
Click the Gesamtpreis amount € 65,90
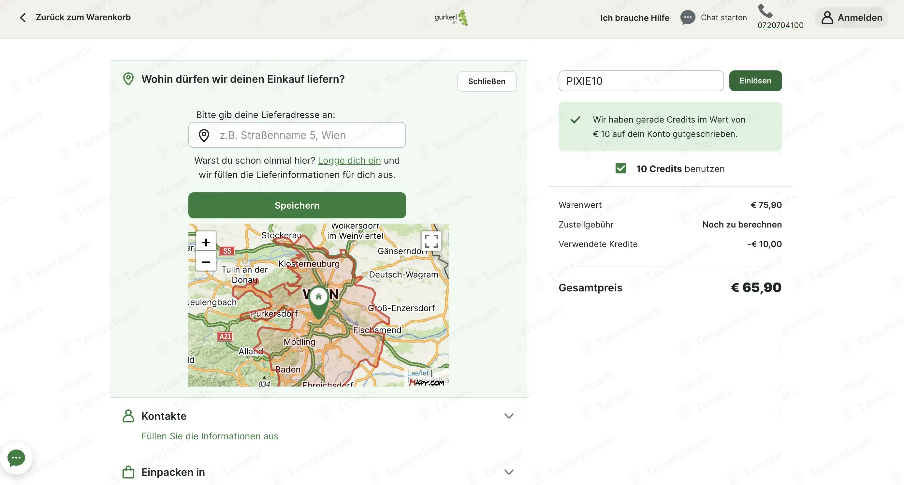click(756, 287)
